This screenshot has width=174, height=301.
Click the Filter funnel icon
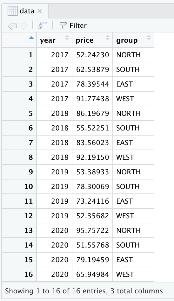click(x=63, y=25)
